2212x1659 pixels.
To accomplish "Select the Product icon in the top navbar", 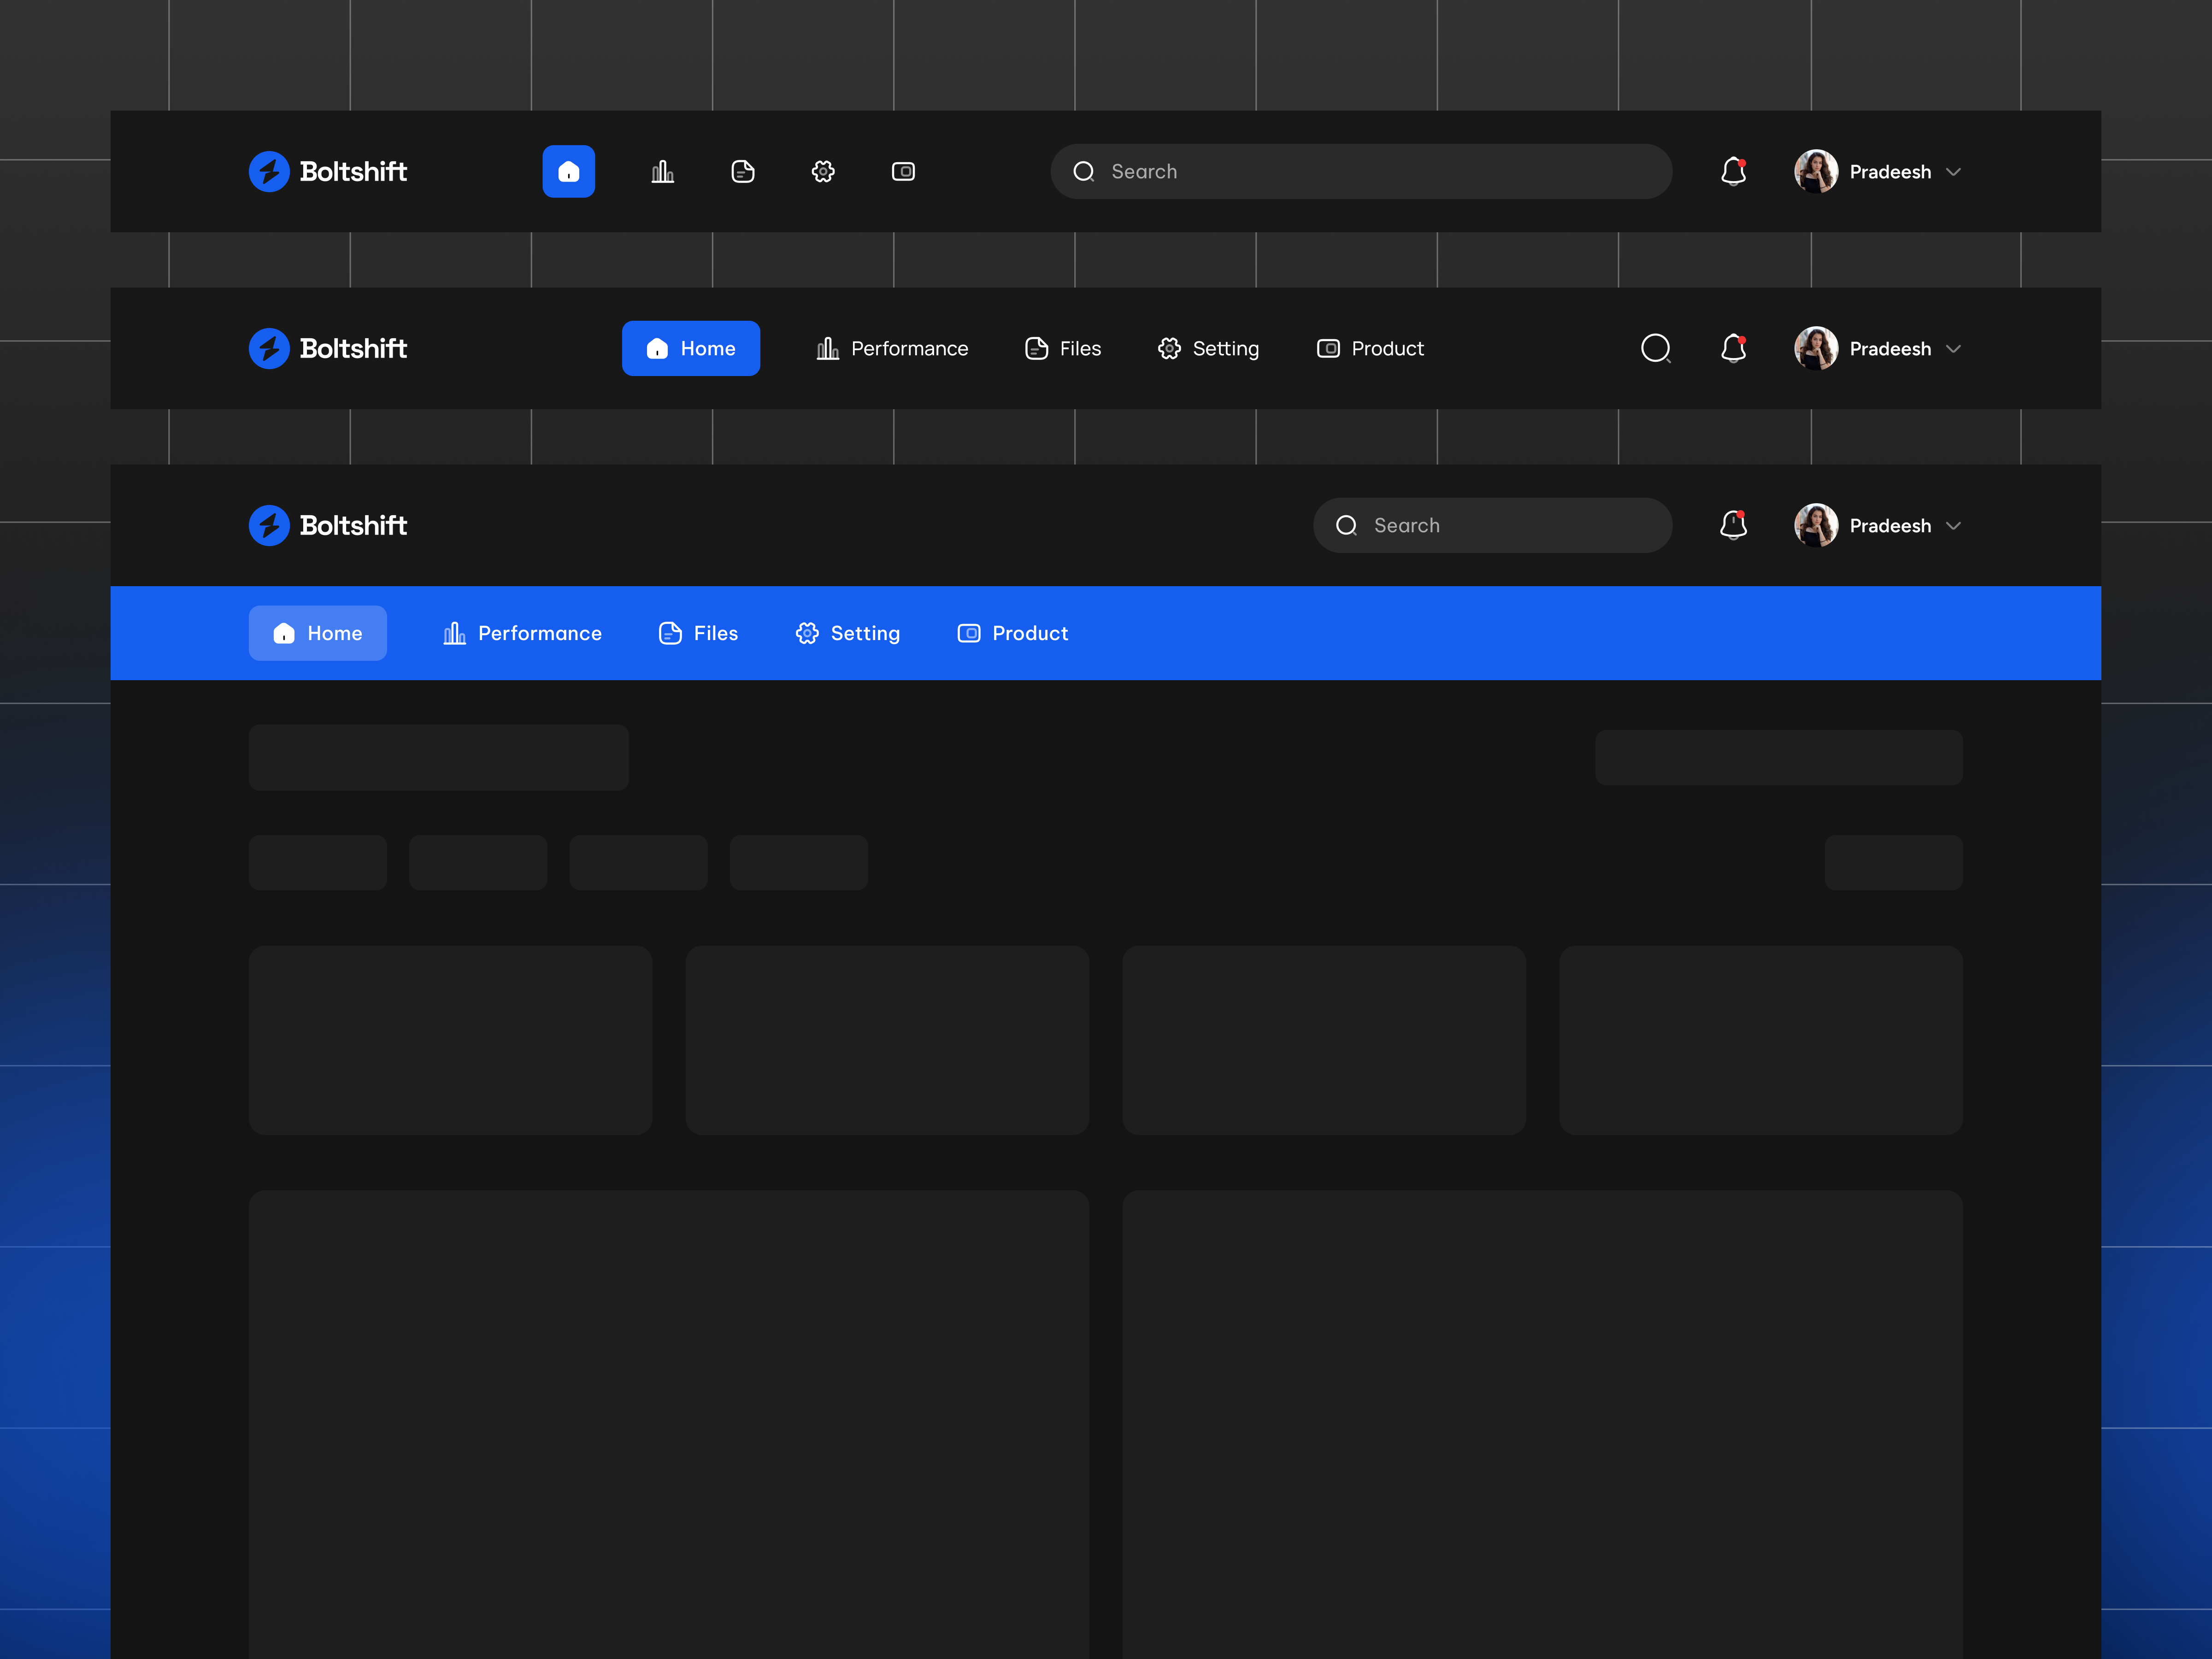I will pyautogui.click(x=903, y=171).
